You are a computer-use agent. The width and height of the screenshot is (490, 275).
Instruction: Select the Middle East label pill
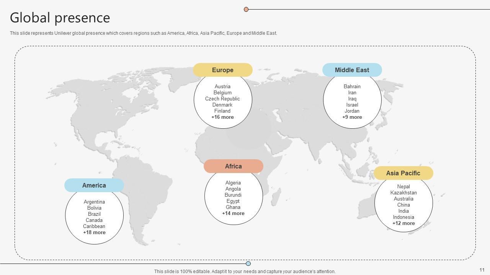(352, 70)
